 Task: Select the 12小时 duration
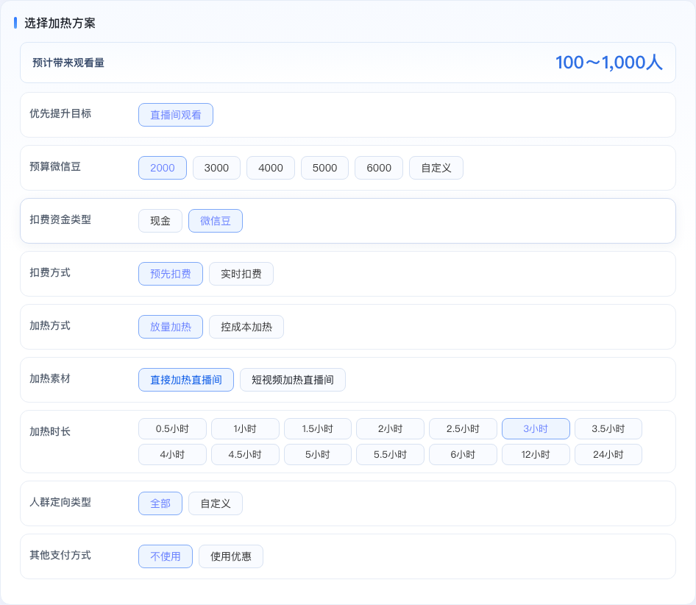click(x=536, y=454)
